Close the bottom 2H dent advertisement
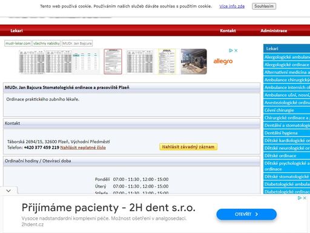The height and width of the screenshot is (233, 310). pyautogui.click(x=305, y=198)
